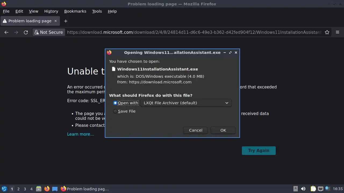This screenshot has height=193, width=344.
Task: Choose the Save File radio option
Action: (115, 111)
